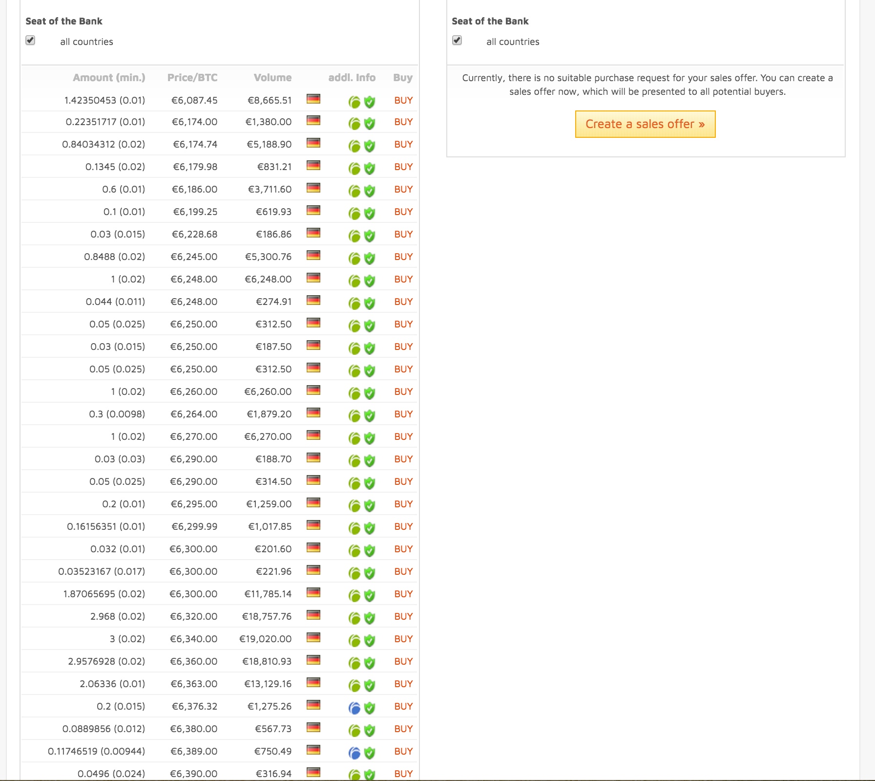Screen dimensions: 875x781
Task: Click BUY for the €6,174.00 offer
Action: click(403, 122)
